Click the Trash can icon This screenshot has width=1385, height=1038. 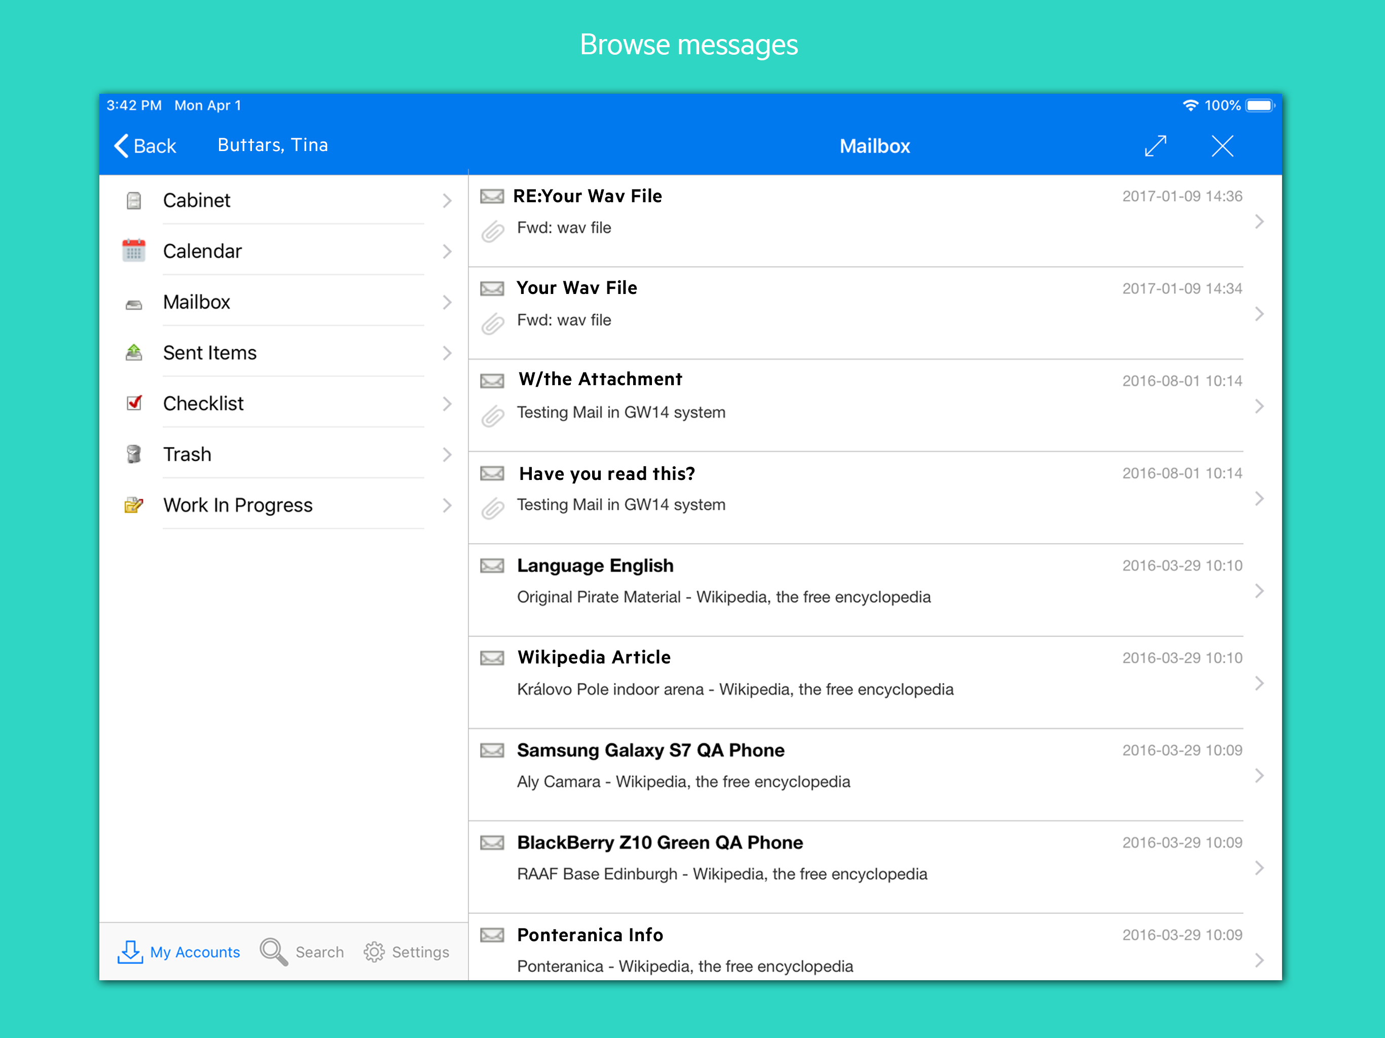(133, 454)
